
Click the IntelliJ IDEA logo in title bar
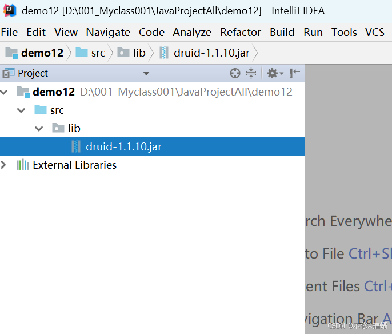[10, 11]
